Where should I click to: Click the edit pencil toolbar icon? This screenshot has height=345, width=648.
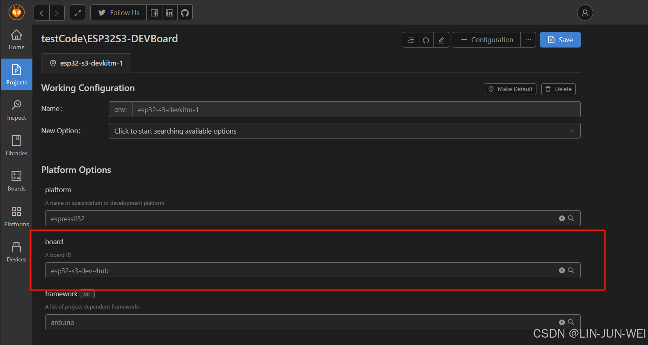pos(441,40)
